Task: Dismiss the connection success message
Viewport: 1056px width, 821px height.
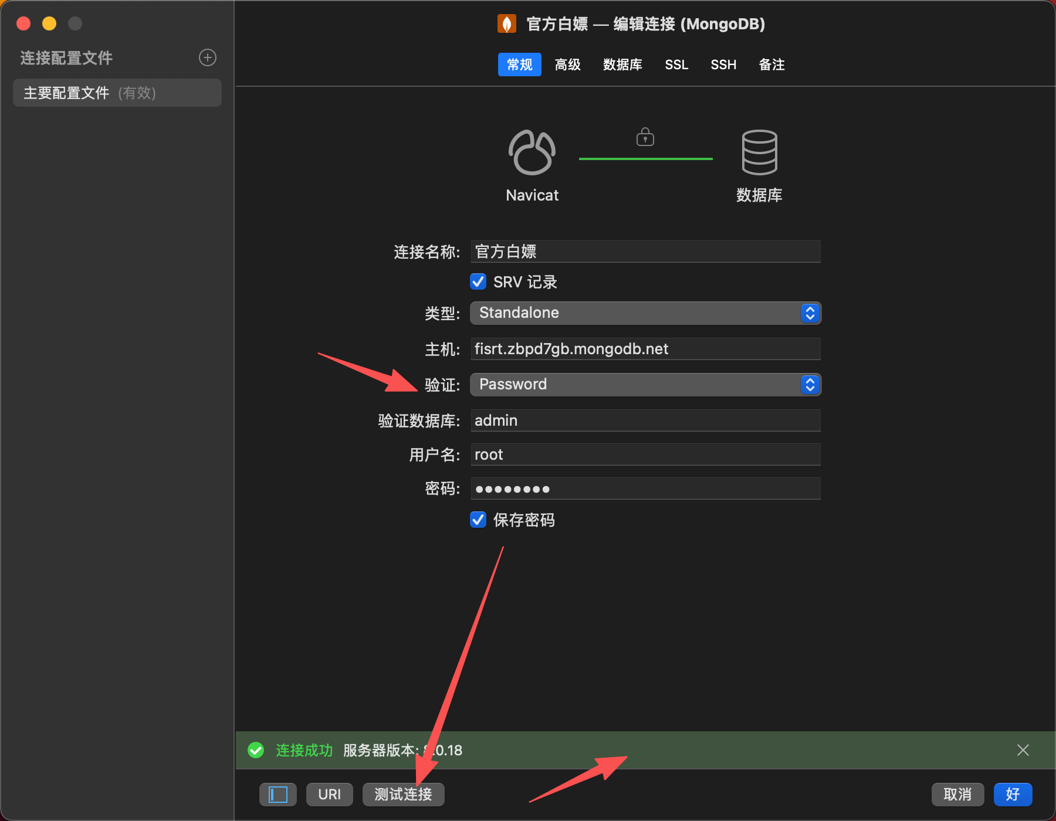Action: point(1023,750)
